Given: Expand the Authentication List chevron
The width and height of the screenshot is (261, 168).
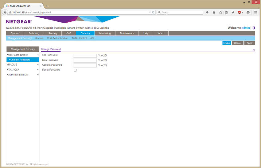Looking at the screenshot, I should [38, 75].
